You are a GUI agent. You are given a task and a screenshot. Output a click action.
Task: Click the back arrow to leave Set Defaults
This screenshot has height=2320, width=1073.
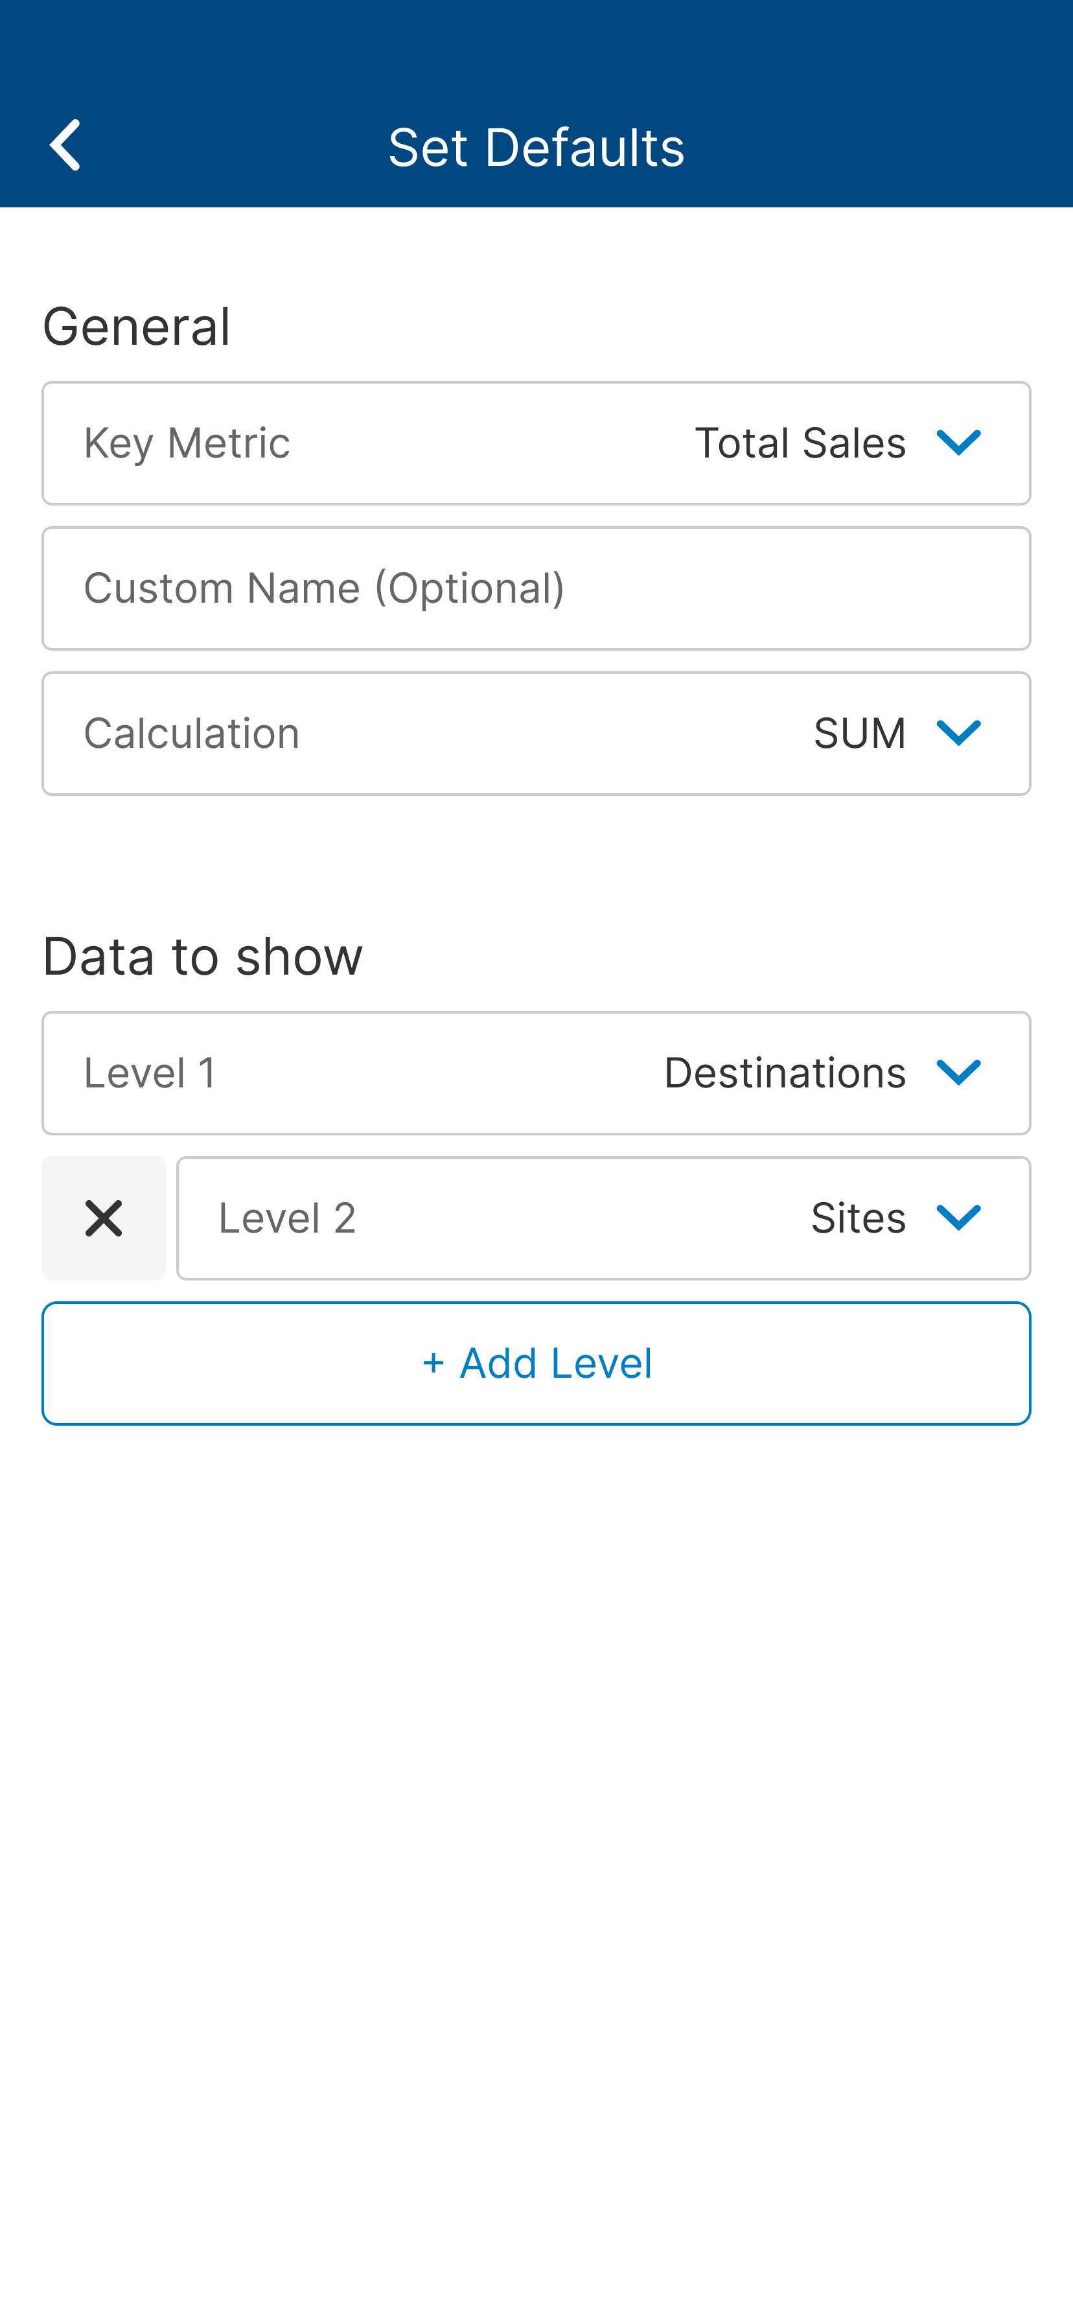[x=65, y=145]
